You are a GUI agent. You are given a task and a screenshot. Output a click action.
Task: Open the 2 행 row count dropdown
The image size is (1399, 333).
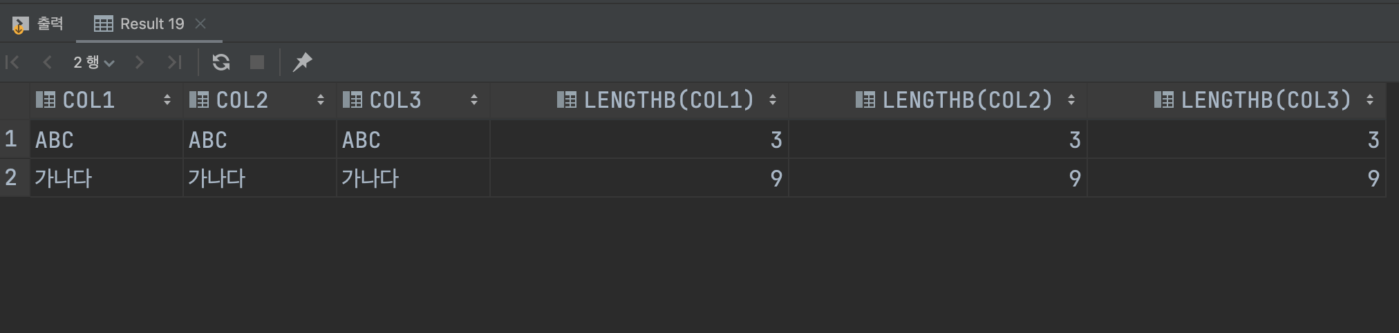coord(94,63)
